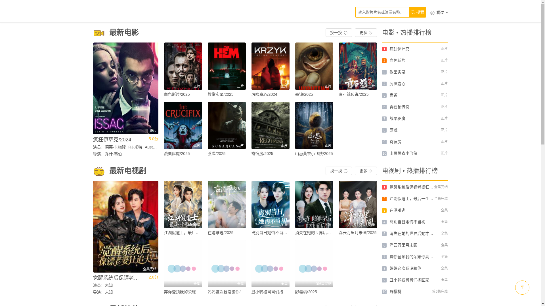Open 江湖假道士 series poster
The height and width of the screenshot is (306, 545).
coord(183,204)
